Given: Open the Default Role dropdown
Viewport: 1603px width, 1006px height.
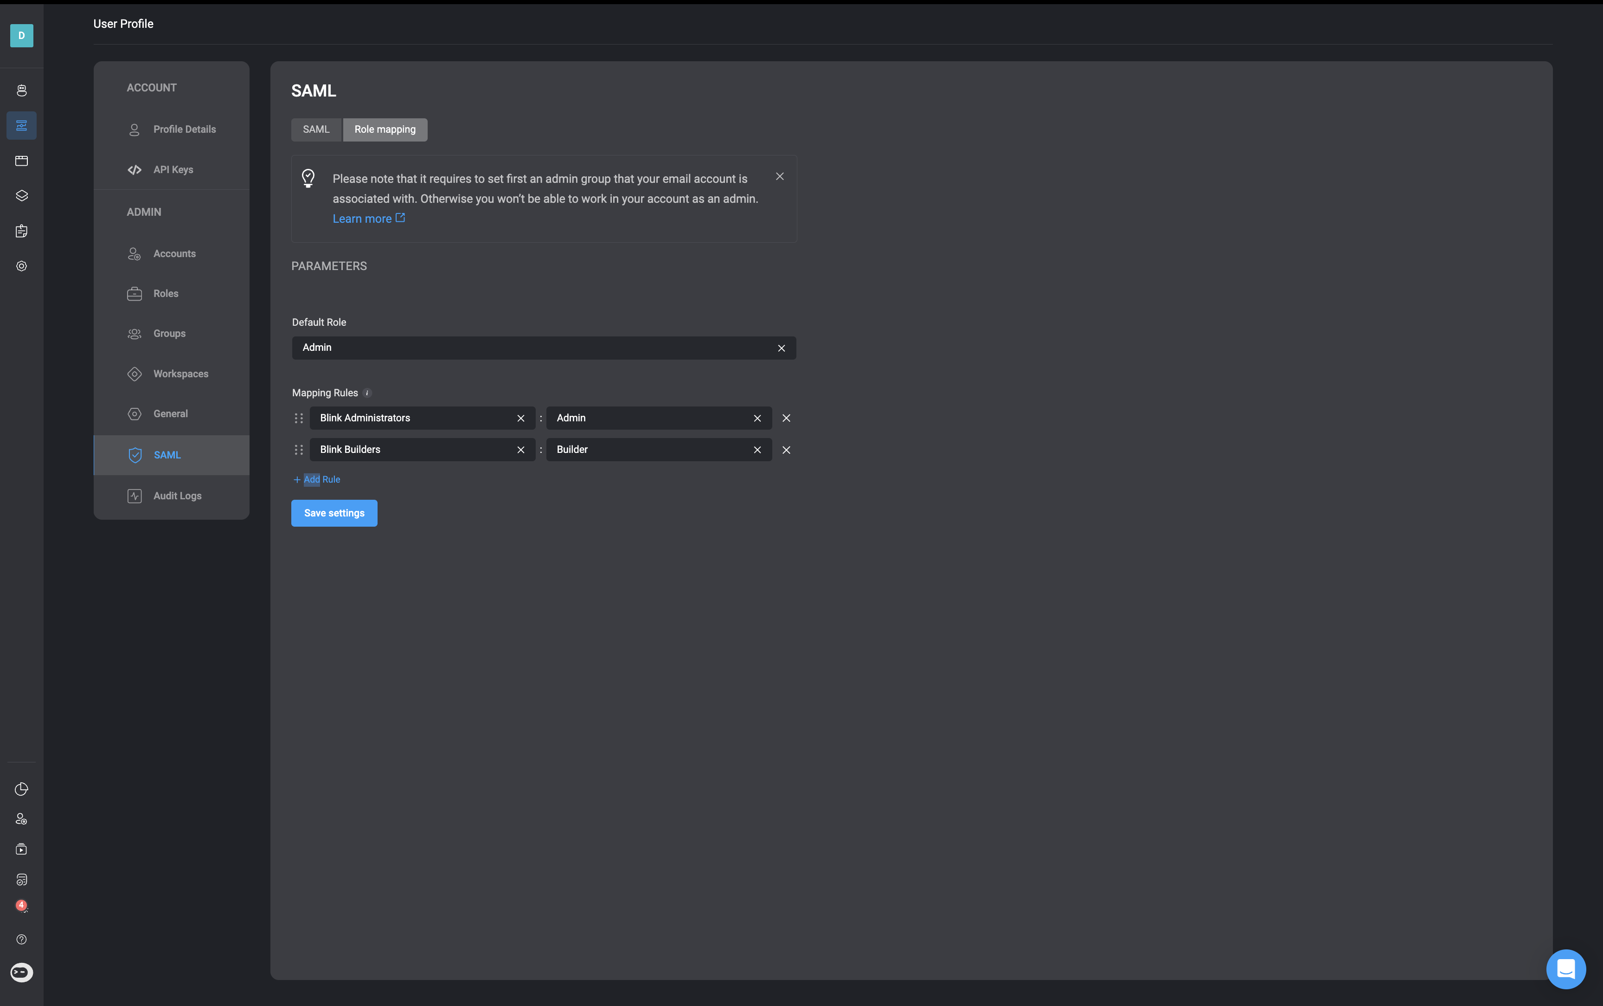Looking at the screenshot, I should (x=532, y=348).
